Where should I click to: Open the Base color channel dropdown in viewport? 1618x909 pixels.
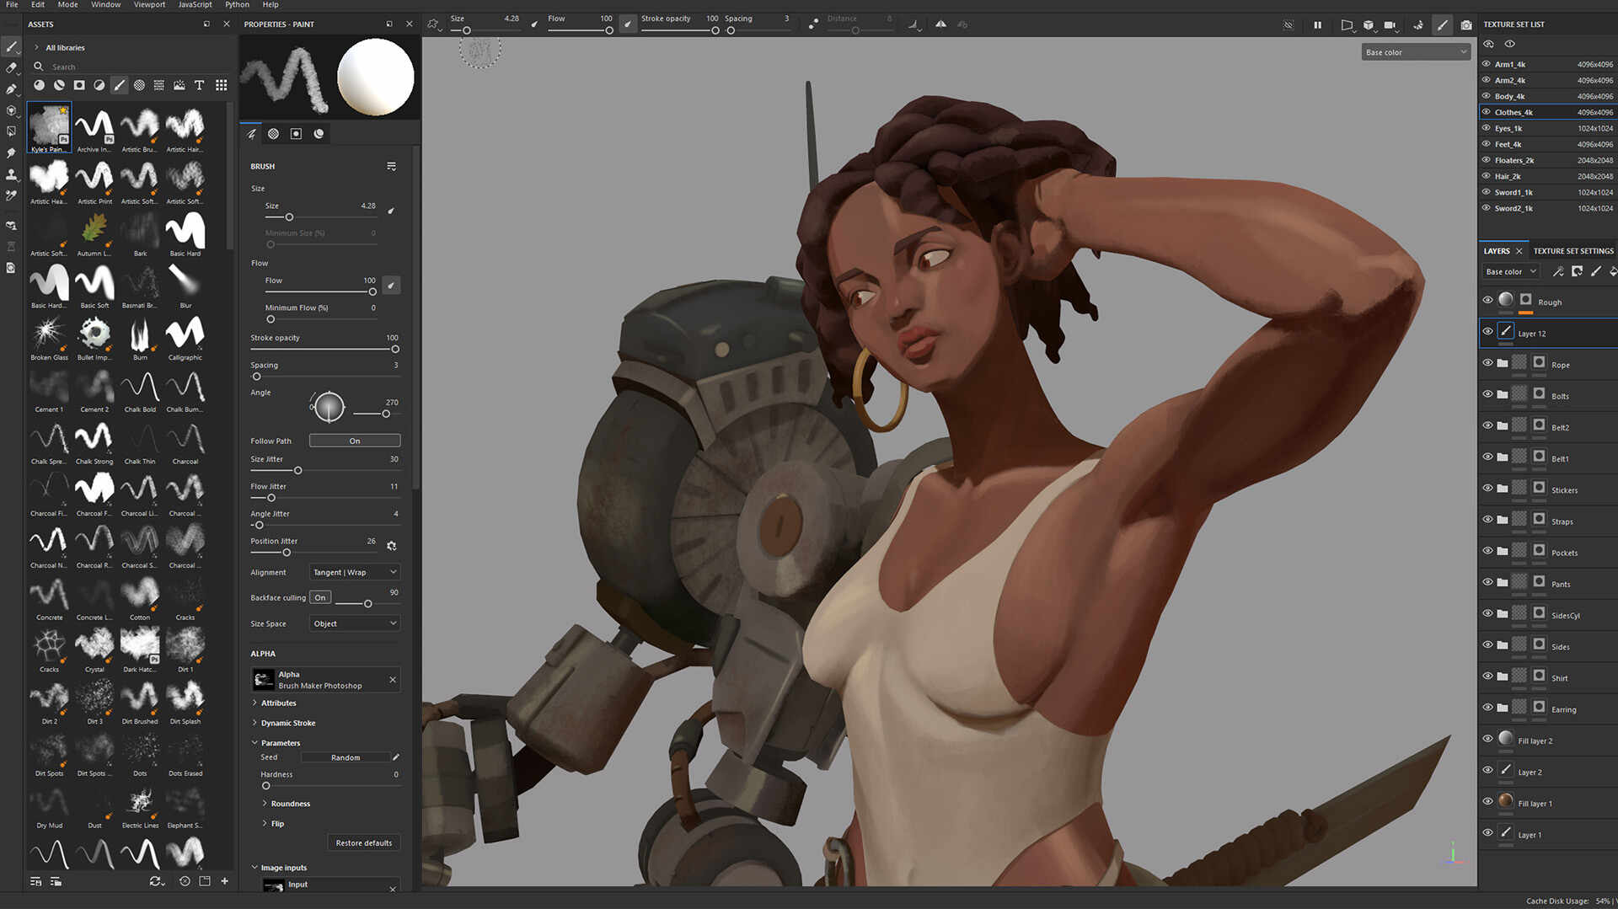pos(1415,51)
